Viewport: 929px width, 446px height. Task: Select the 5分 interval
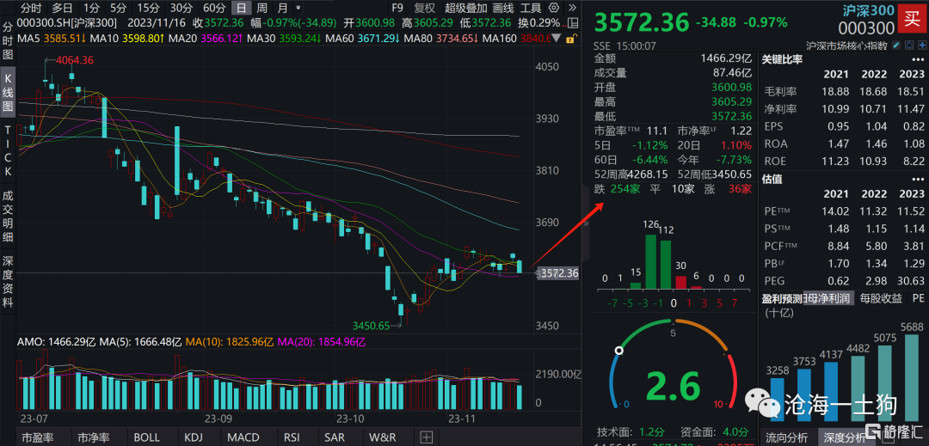tap(119, 8)
